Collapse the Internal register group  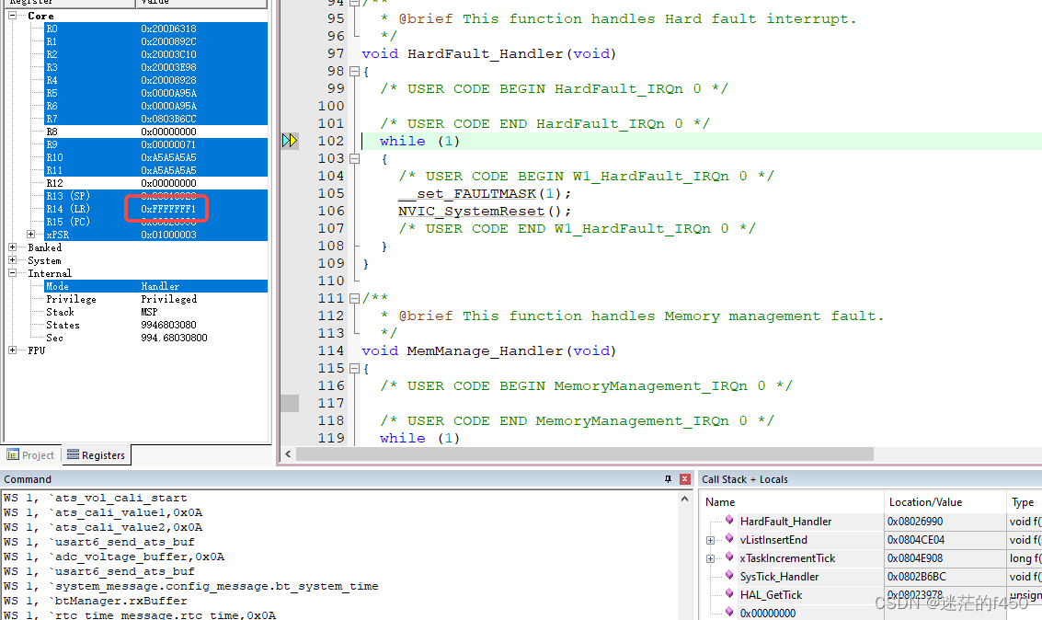(12, 273)
